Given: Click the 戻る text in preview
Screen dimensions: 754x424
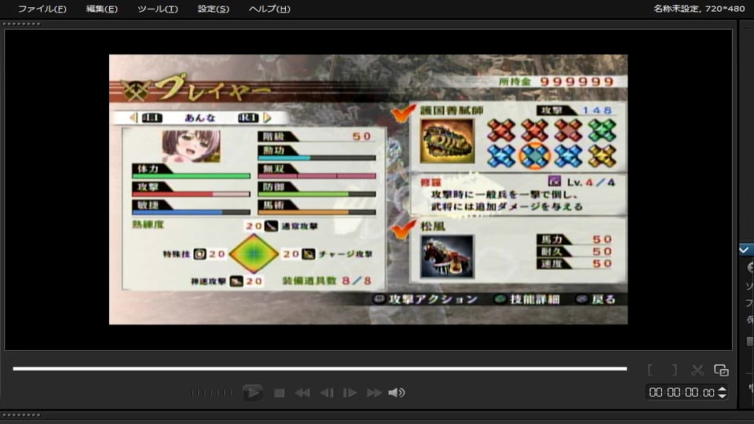Looking at the screenshot, I should click(x=603, y=299).
